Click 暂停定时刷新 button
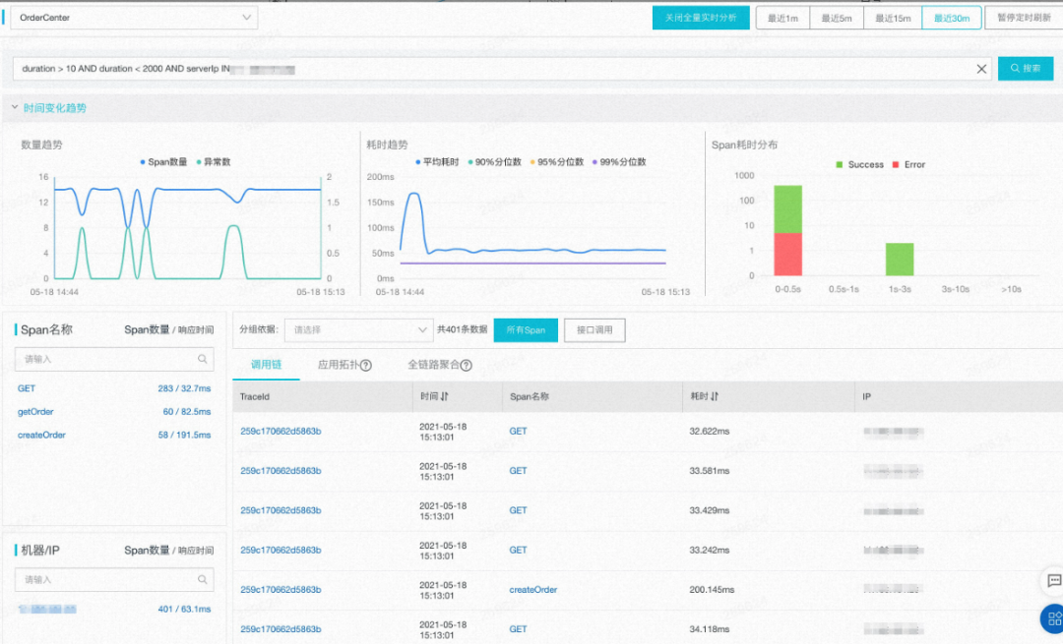This screenshot has width=1063, height=644. [x=1024, y=18]
